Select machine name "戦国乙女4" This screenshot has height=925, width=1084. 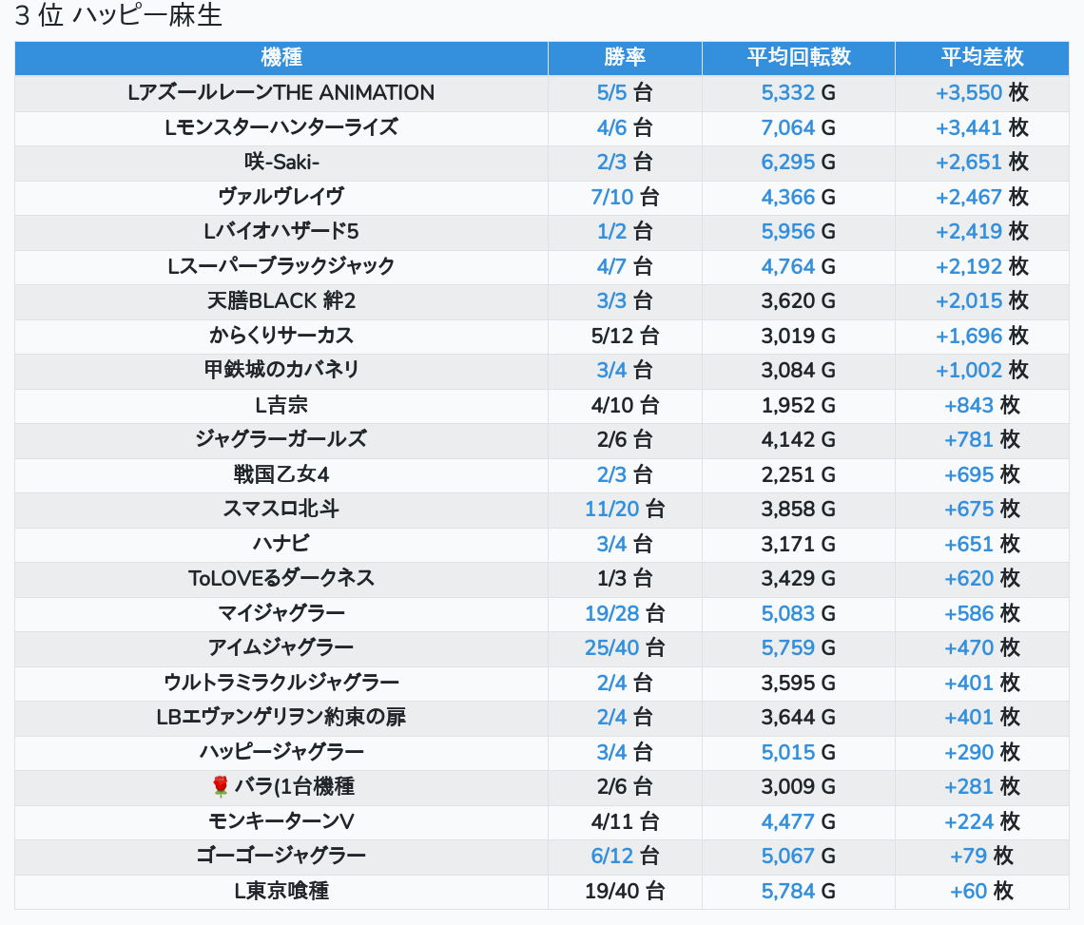click(x=281, y=474)
